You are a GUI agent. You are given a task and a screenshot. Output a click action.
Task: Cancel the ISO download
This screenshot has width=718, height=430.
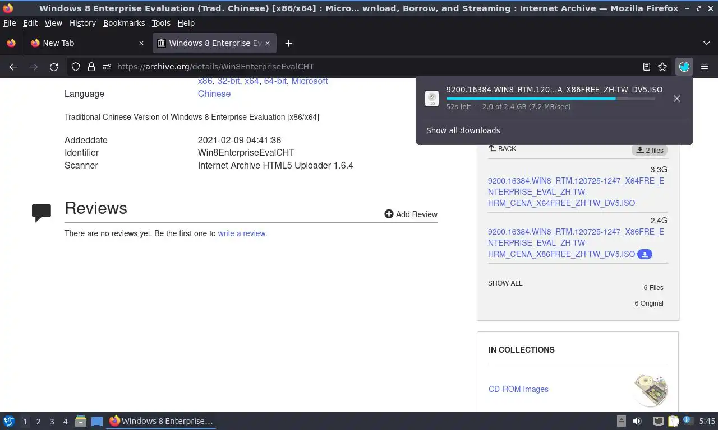click(x=677, y=99)
